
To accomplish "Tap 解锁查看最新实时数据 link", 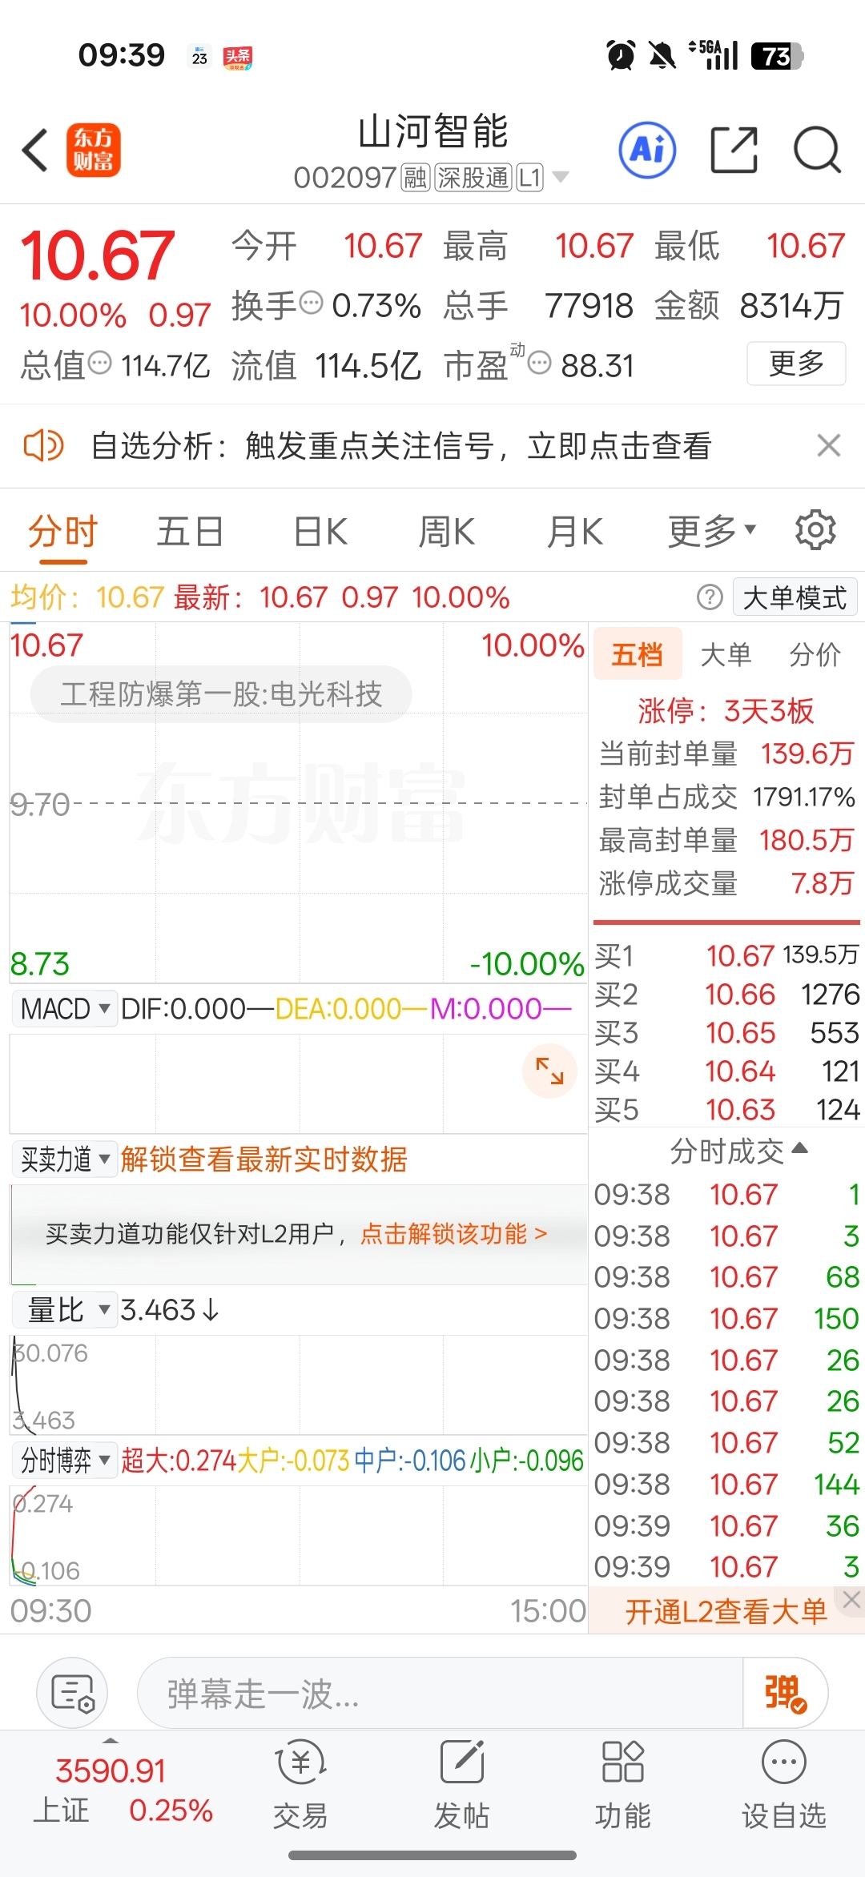I will (x=264, y=1159).
